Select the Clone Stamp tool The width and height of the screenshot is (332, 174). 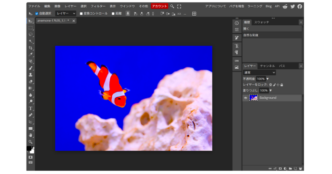30,75
